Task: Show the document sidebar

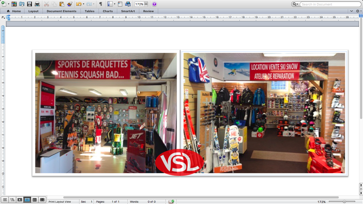Action: click(109, 4)
